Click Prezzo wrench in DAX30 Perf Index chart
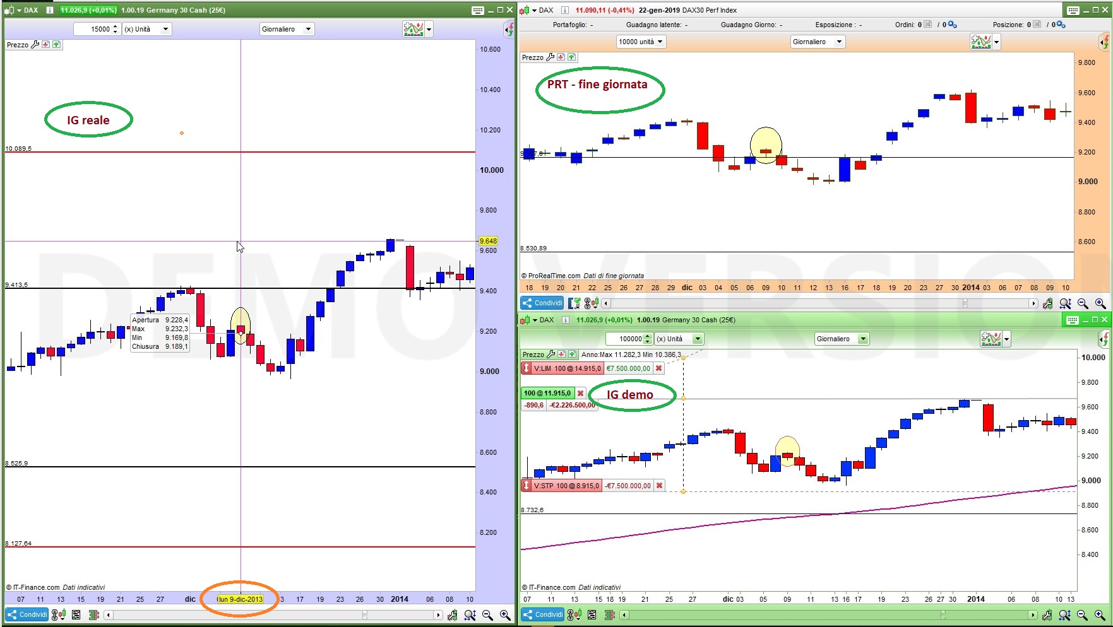The width and height of the screenshot is (1113, 627). click(551, 57)
